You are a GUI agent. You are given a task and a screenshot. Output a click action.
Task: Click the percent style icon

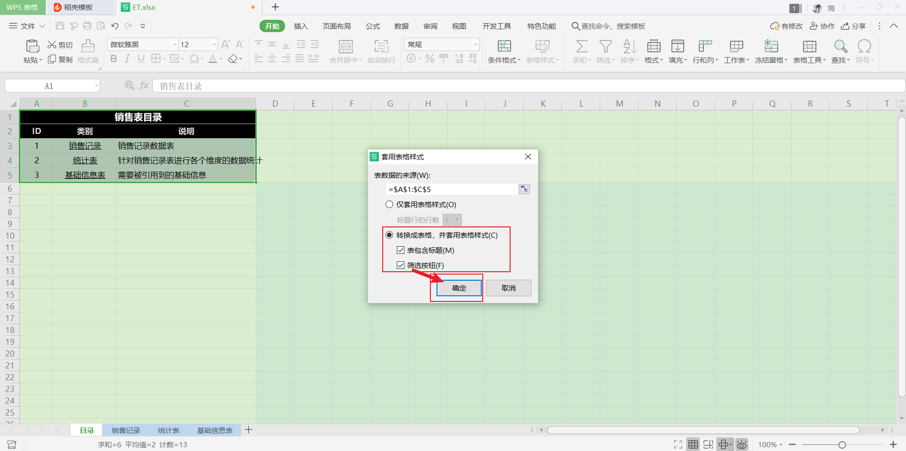(x=429, y=58)
